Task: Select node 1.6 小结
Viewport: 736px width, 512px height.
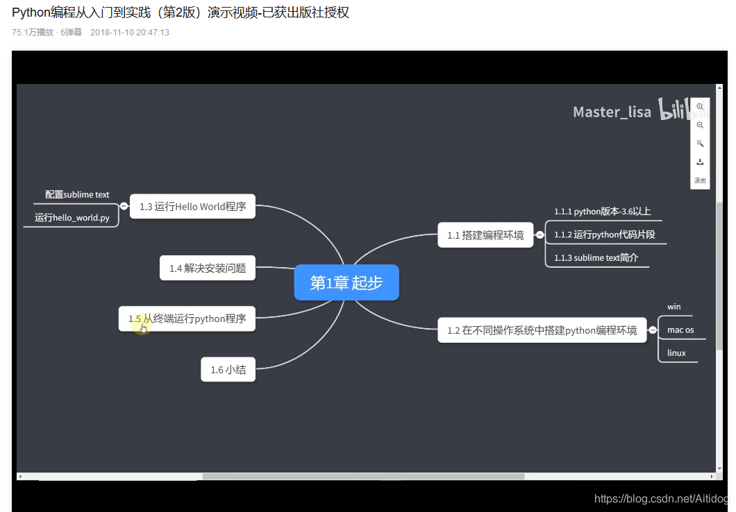Action: [x=228, y=370]
